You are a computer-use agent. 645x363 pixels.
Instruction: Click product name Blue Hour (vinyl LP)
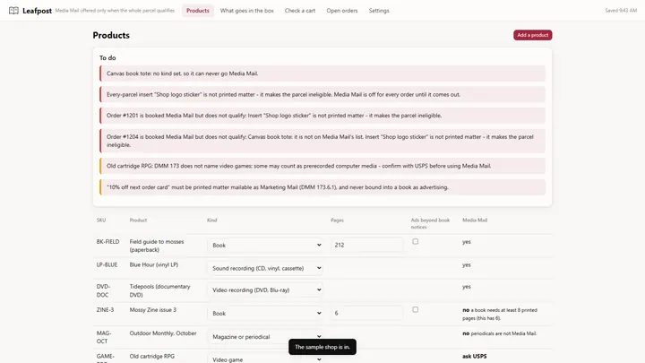click(154, 264)
